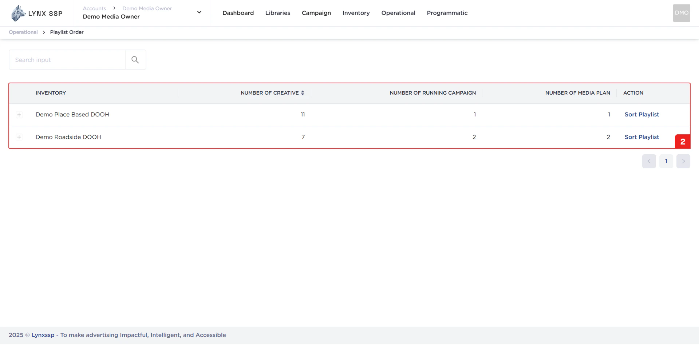The height and width of the screenshot is (345, 699).
Task: Click the Action column header
Action: click(633, 93)
